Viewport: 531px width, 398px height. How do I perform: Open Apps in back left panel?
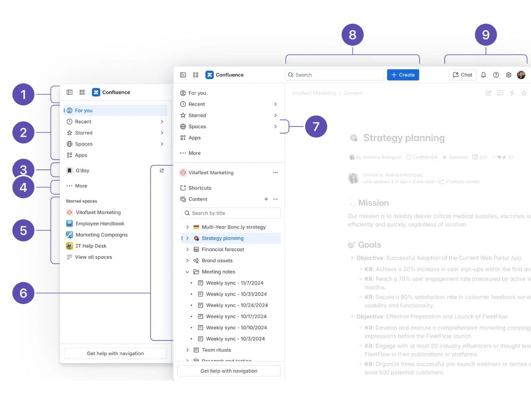pyautogui.click(x=115, y=155)
